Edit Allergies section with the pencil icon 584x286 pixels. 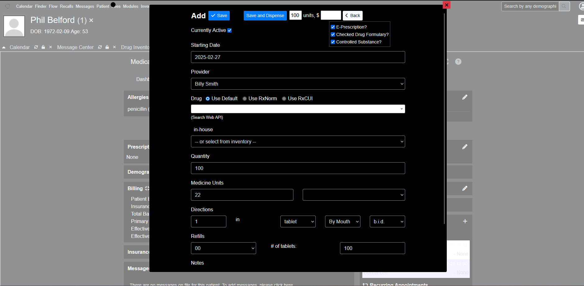click(x=465, y=97)
